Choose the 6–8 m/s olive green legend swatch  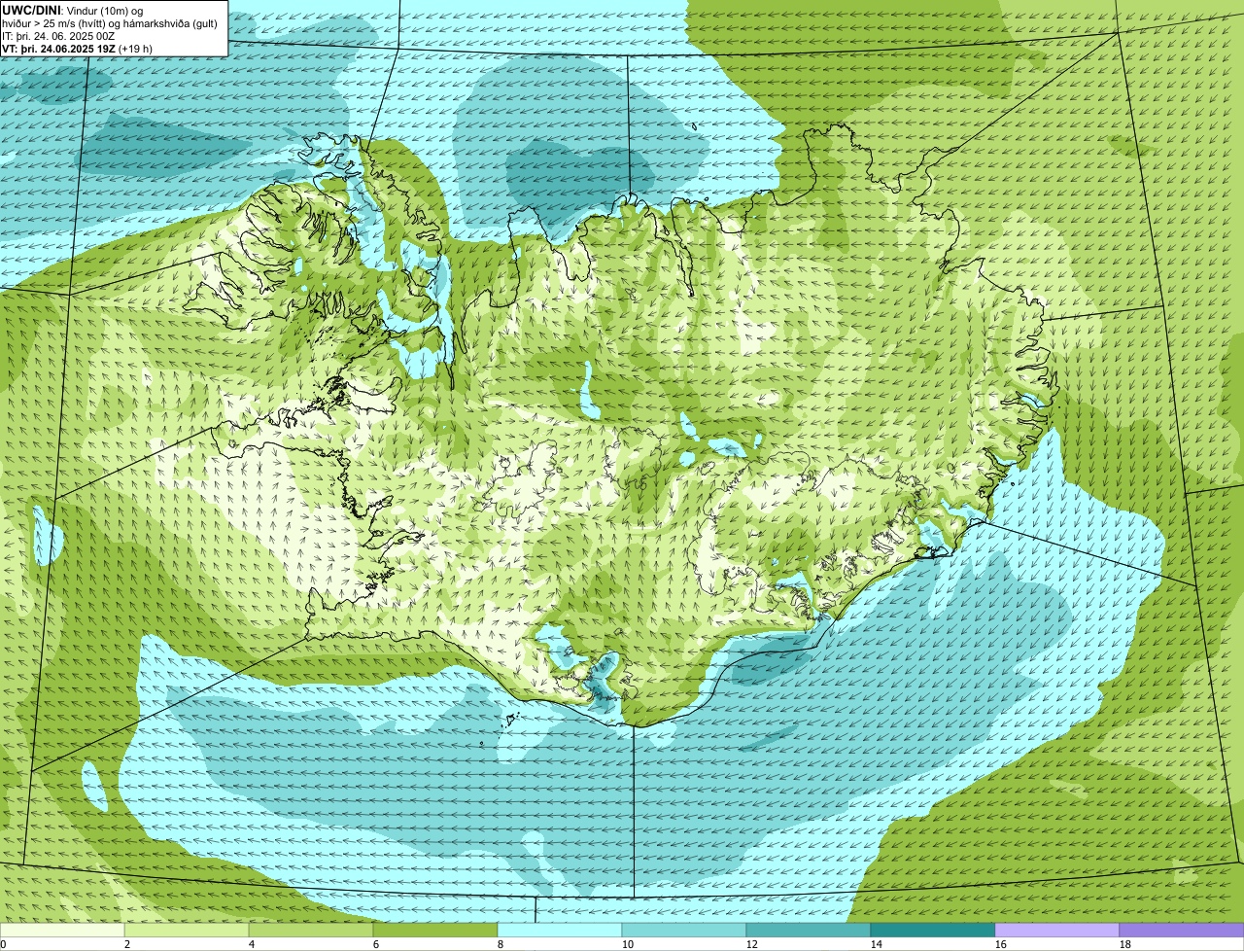pos(435,931)
